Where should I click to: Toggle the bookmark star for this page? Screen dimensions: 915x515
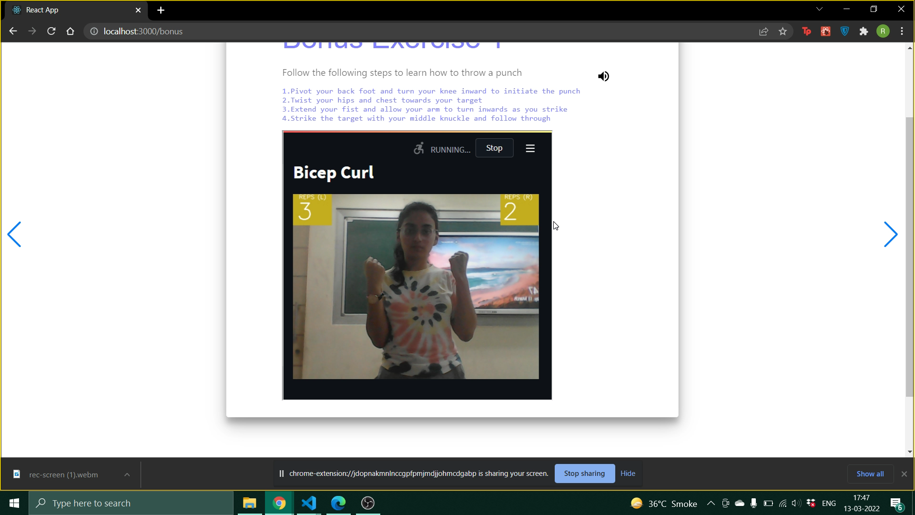[x=782, y=31]
